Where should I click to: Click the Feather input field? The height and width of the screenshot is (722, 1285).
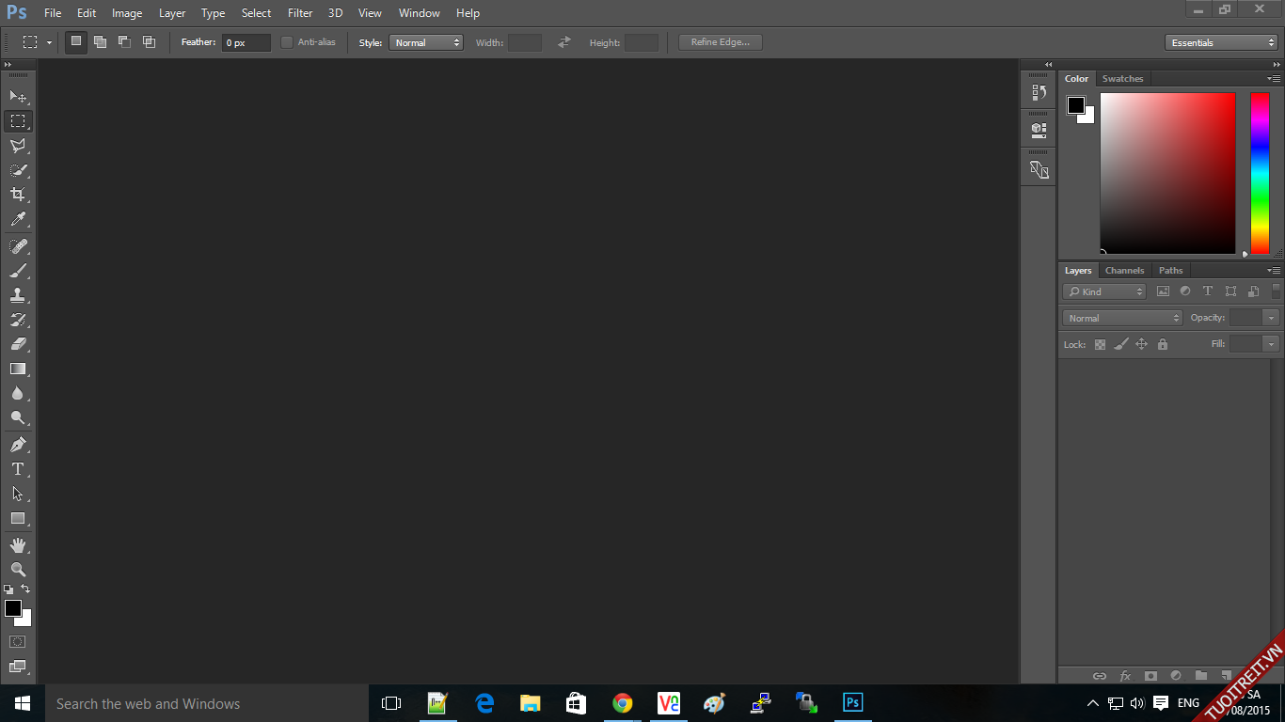tap(246, 42)
